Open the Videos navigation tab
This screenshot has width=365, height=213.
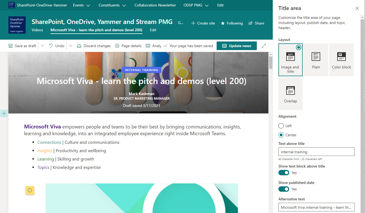[x=37, y=30]
